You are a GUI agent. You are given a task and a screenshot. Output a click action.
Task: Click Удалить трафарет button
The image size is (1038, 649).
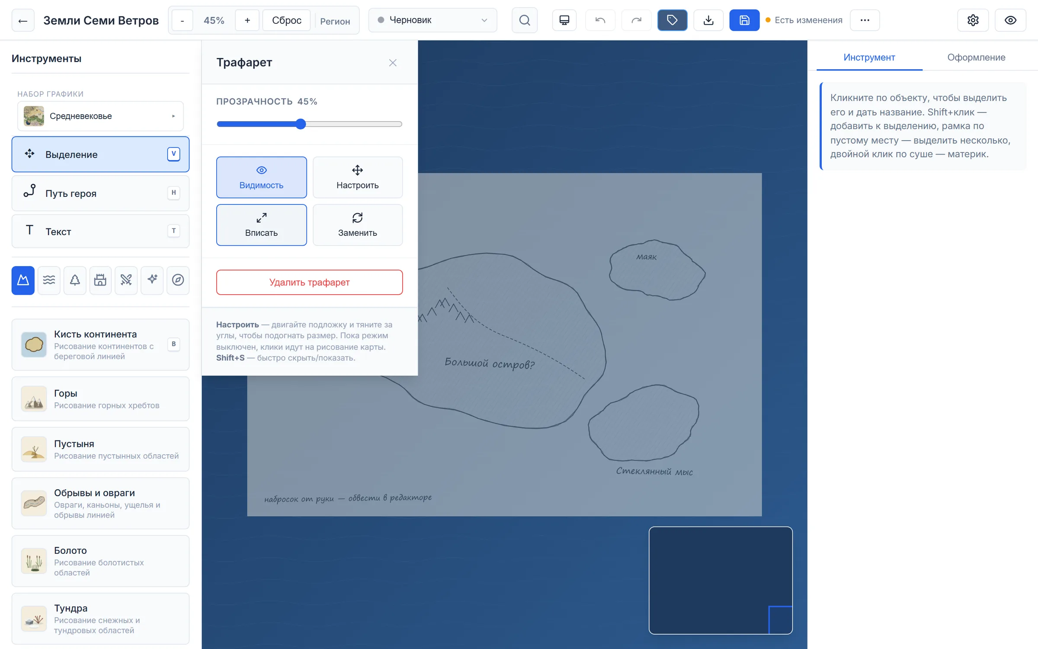tap(309, 282)
